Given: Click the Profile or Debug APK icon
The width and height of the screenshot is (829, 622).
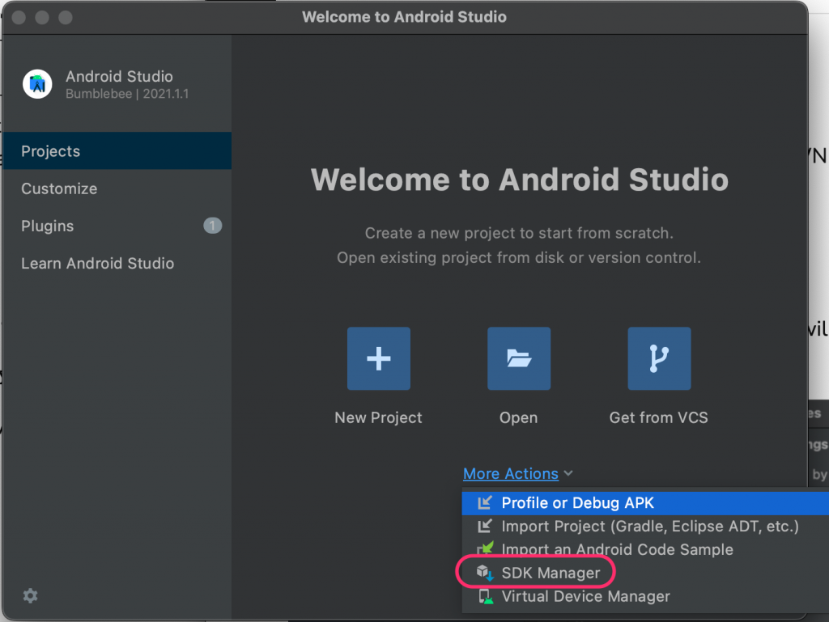Looking at the screenshot, I should (485, 502).
